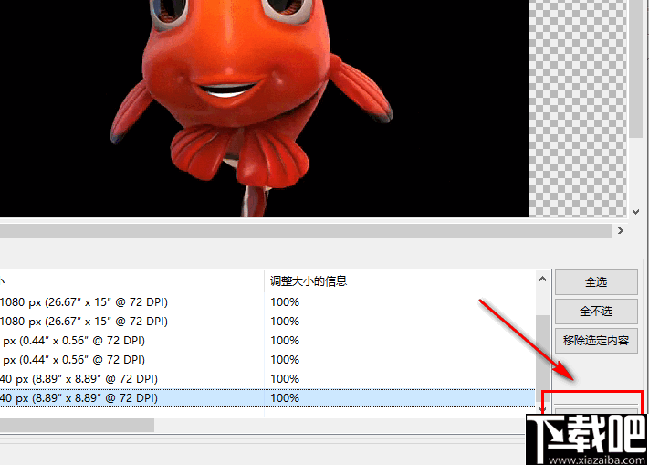Click the 100% value in the highlighted row
This screenshot has width=649, height=465.
(x=285, y=398)
